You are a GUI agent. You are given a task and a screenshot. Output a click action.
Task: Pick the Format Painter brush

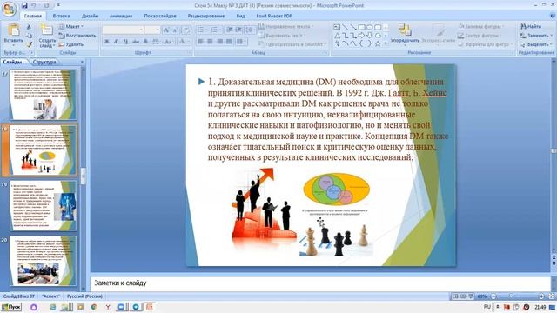click(29, 44)
